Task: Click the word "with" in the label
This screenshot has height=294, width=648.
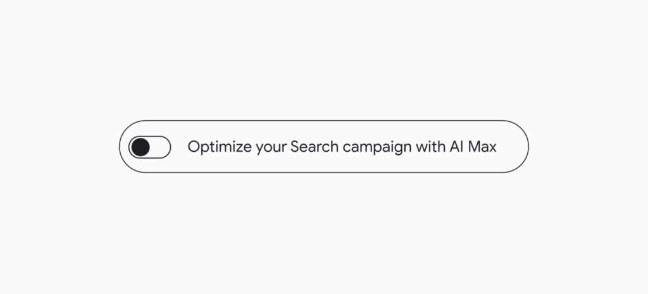Action: tap(430, 147)
